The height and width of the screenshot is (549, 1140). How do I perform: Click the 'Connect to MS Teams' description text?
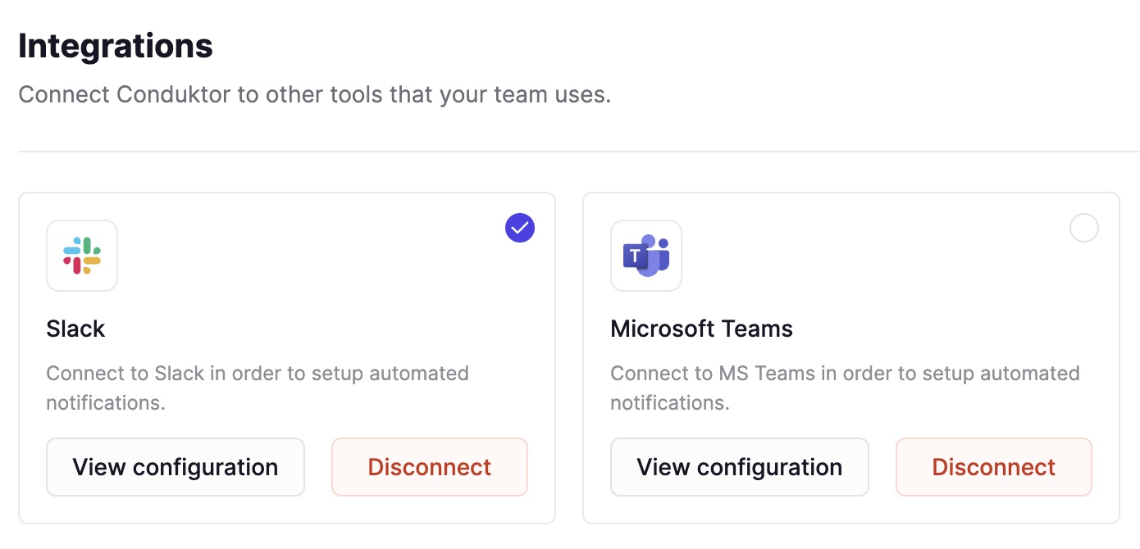coord(845,388)
